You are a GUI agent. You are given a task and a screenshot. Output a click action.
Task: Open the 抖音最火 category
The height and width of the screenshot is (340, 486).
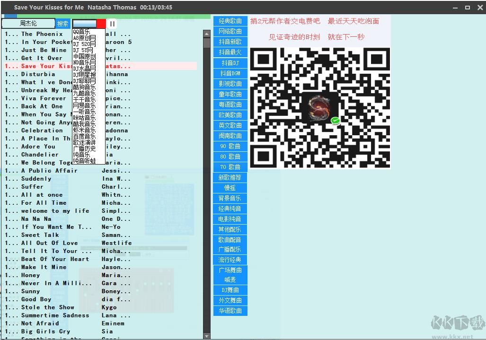tap(230, 52)
